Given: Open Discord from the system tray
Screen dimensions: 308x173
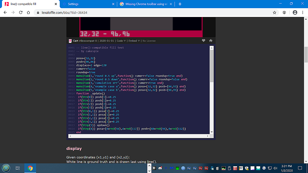Looking at the screenshot, I should 160,168.
